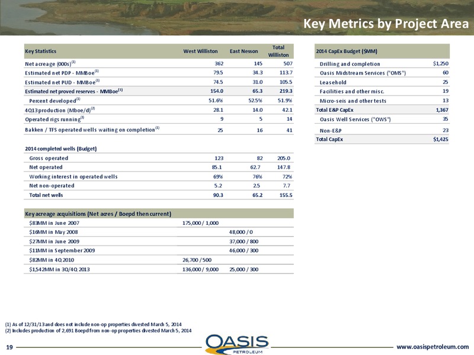
Task: Select the Net operated row label
Action: pyautogui.click(x=46, y=167)
